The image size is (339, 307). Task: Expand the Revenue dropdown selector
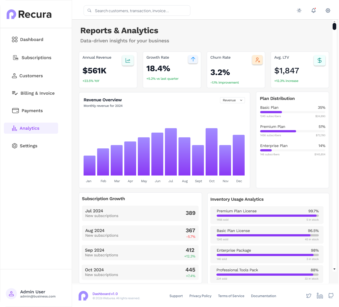(x=232, y=100)
